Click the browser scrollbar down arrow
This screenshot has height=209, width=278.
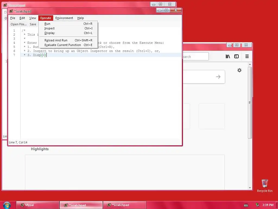[x=250, y=188]
